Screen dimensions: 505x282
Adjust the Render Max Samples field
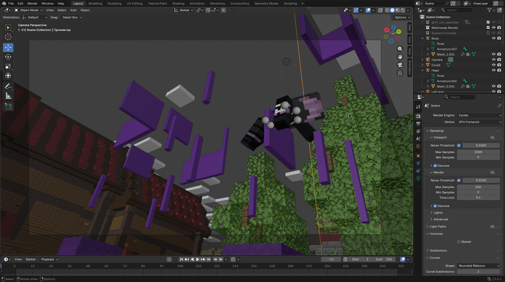pos(478,187)
